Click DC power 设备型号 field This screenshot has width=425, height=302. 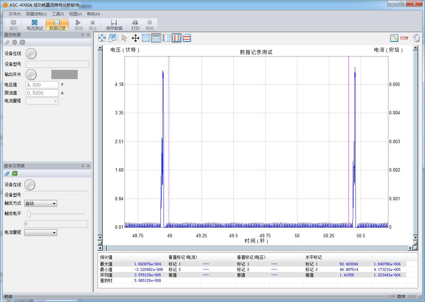pos(57,64)
